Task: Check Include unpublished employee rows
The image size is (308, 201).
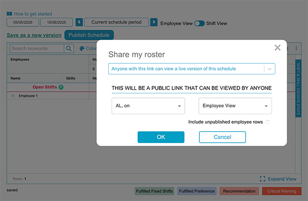Action: [x=268, y=122]
